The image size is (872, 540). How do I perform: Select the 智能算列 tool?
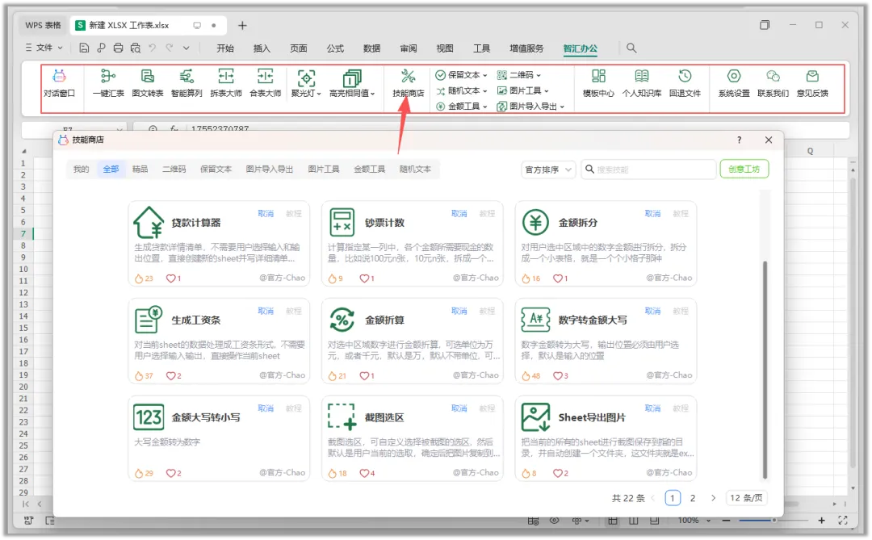point(187,83)
